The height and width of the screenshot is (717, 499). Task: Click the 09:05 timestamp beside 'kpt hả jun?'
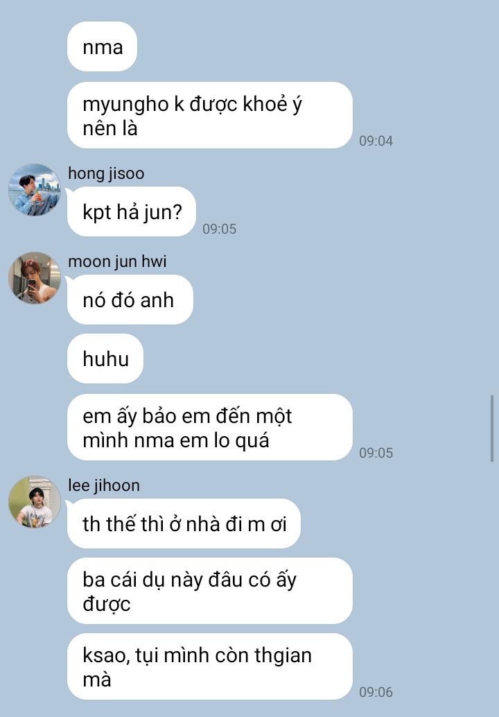pos(219,229)
